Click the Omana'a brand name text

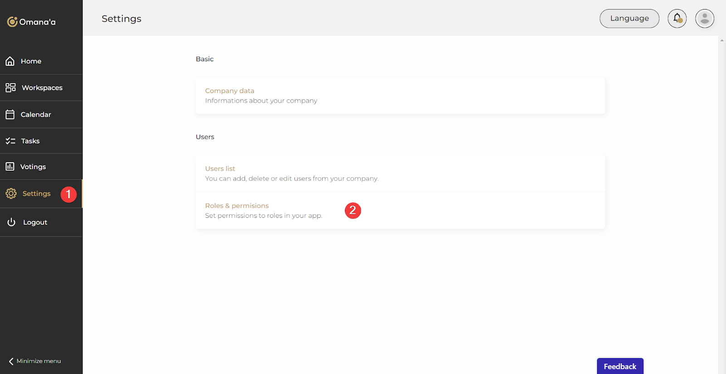(38, 22)
